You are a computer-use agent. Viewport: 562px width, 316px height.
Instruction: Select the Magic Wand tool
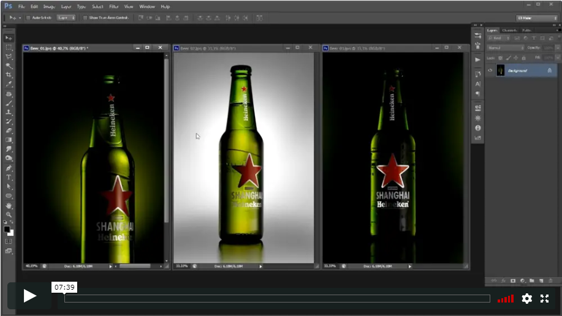coord(9,66)
